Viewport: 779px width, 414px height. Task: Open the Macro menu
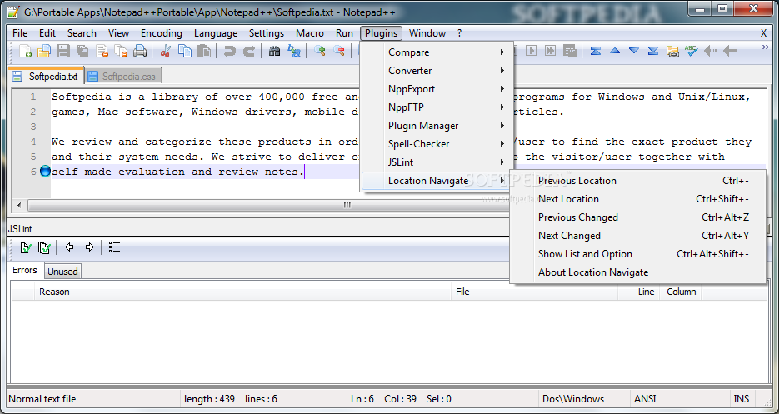pyautogui.click(x=309, y=33)
